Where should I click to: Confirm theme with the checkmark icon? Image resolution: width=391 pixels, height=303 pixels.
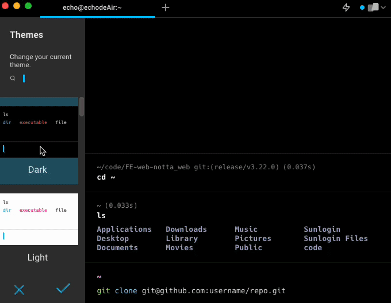pos(63,288)
